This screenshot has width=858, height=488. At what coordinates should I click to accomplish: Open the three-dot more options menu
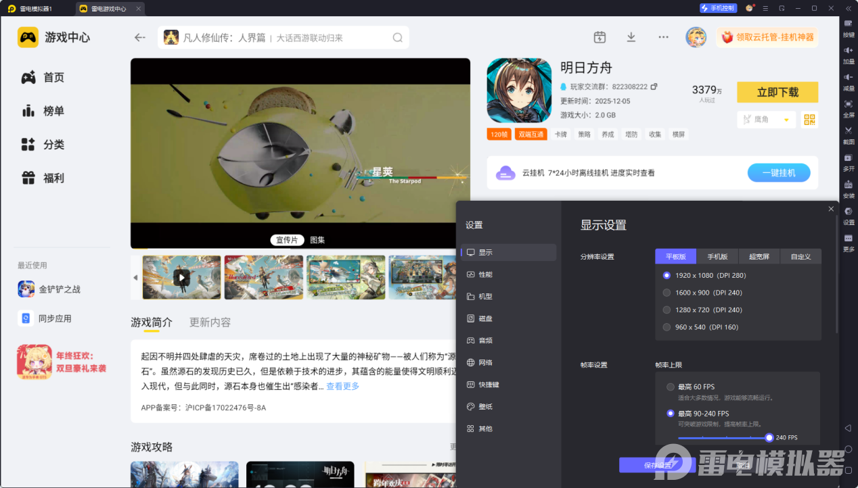click(x=663, y=37)
